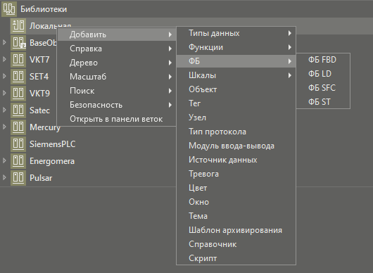
Task: Expand the VKT9 tree node
Action: click(4, 93)
